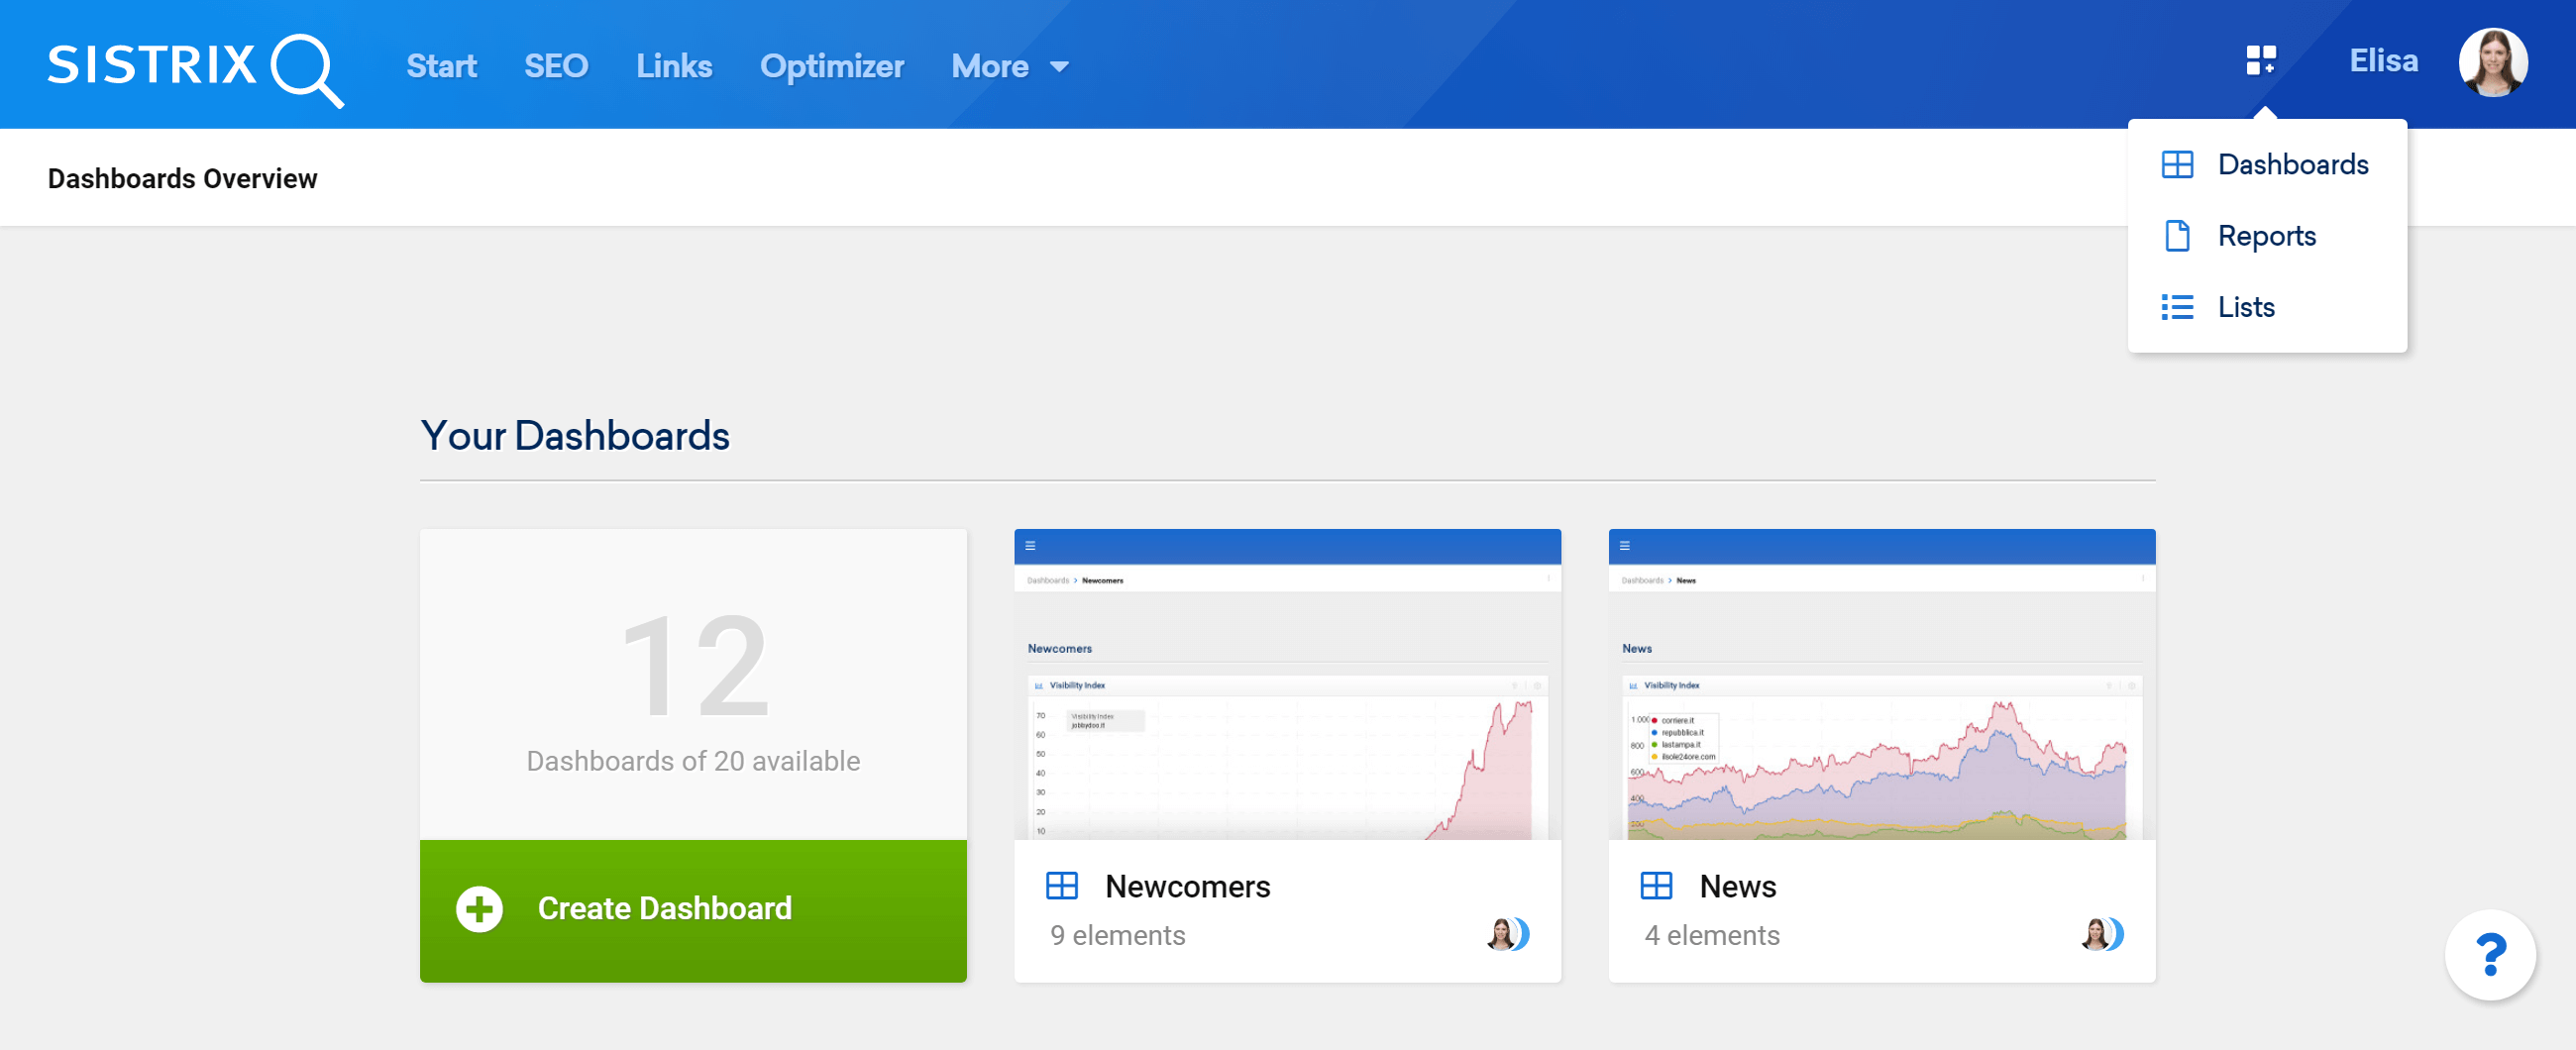Click the Elisa username link
This screenshot has height=1050, width=2576.
tap(2383, 62)
